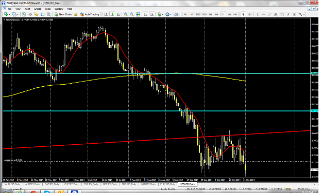Select the Fibonacci Retracement tool
Screen dimensions: 322x193
(x=282, y=14)
